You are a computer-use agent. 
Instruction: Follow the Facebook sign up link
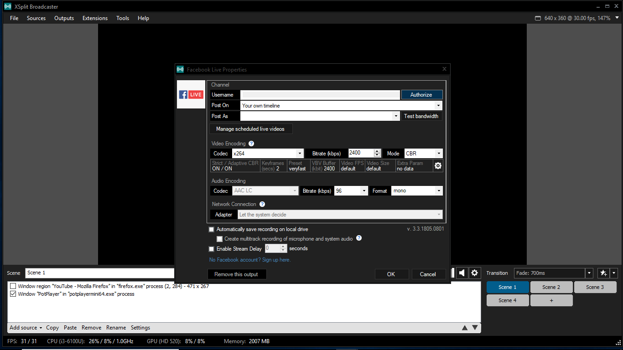pos(249,260)
